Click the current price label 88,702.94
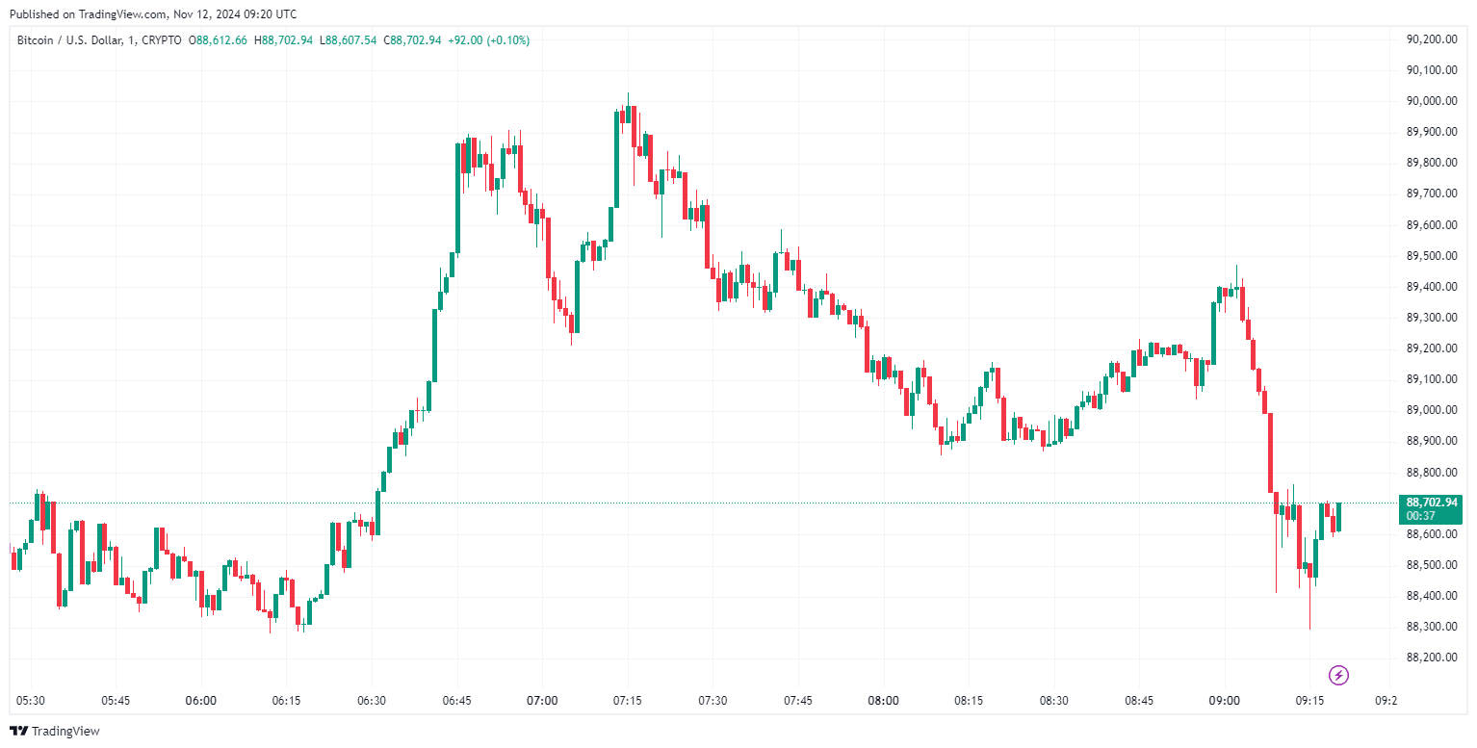This screenshot has width=1477, height=748. 1431,503
